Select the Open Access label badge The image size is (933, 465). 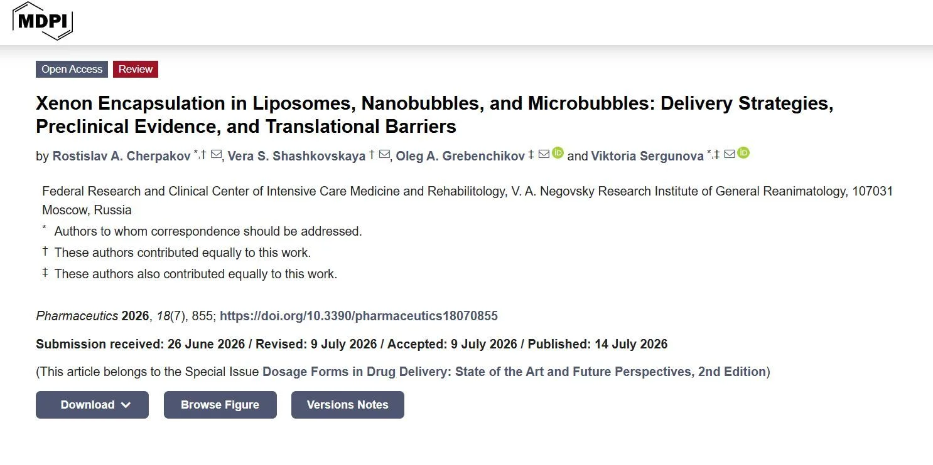(x=72, y=69)
